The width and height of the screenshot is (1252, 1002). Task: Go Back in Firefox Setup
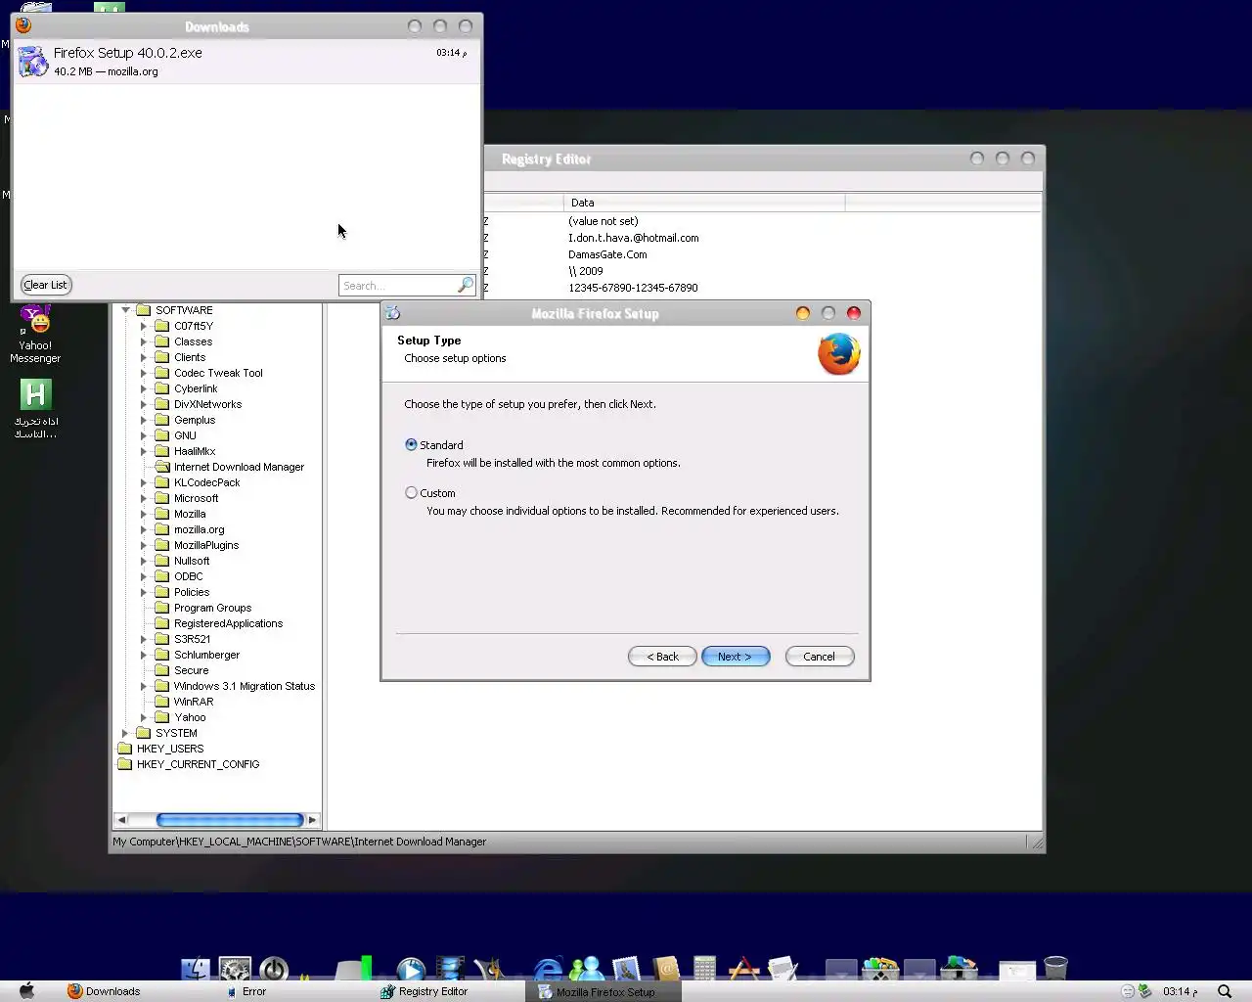(x=662, y=657)
